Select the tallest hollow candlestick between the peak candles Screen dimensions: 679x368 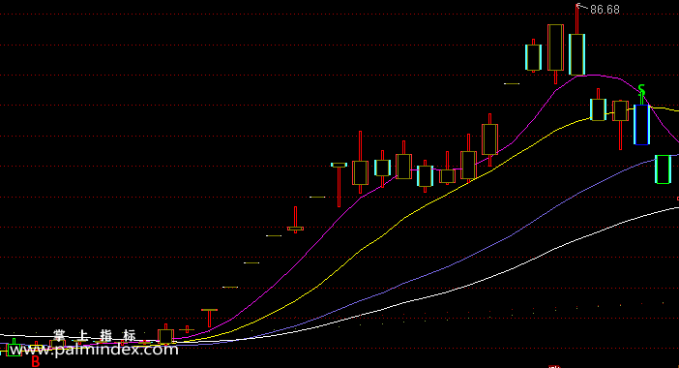coord(555,54)
